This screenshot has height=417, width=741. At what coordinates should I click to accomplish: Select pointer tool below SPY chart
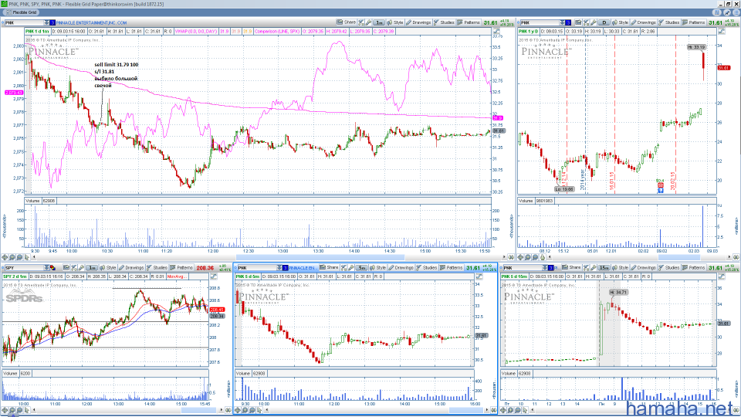click(x=27, y=410)
